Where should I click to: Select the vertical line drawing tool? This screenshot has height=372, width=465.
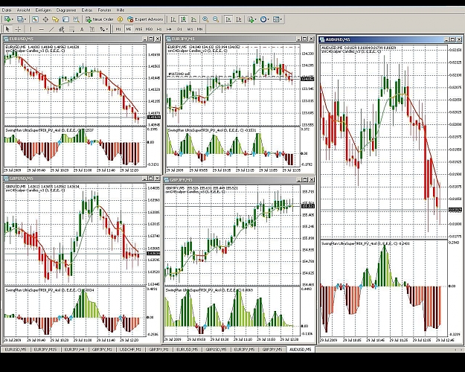31,29
